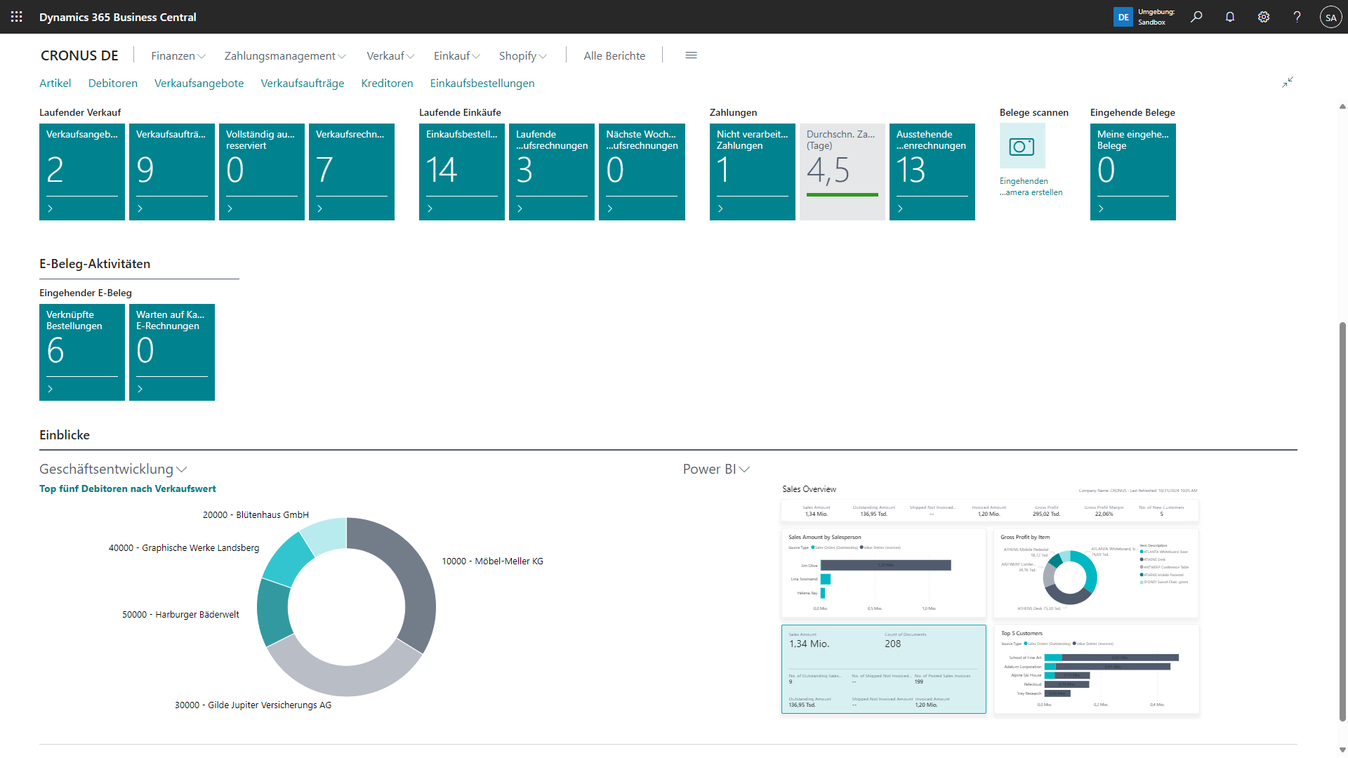Screen dimensions: 1348x758
Task: Open the app launcher grid
Action: 15,17
